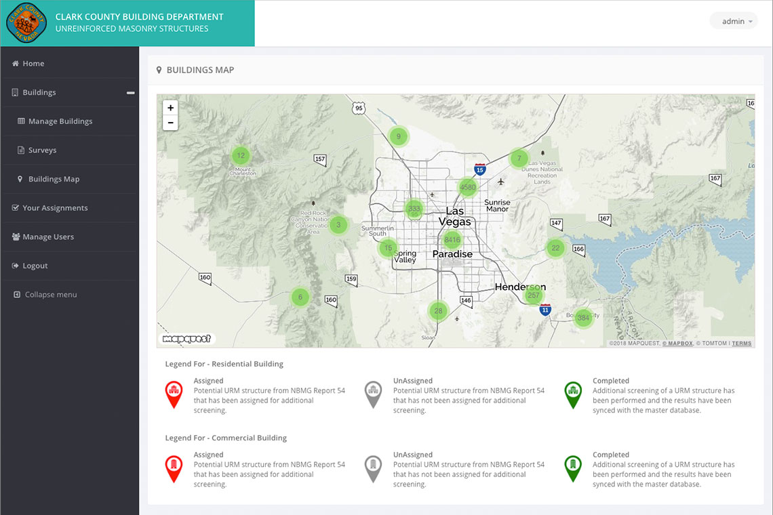This screenshot has width=773, height=515.
Task: Click the Home house icon in the sidebar
Action: 16,64
